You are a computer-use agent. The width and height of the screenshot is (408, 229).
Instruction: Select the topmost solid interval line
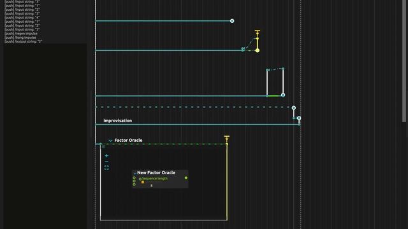click(163, 21)
